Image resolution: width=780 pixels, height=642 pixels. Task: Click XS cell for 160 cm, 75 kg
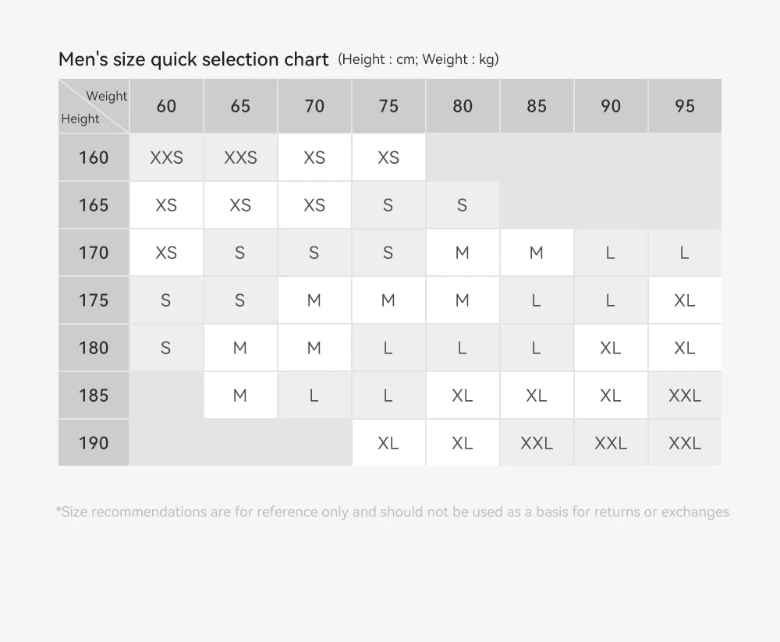[388, 158]
